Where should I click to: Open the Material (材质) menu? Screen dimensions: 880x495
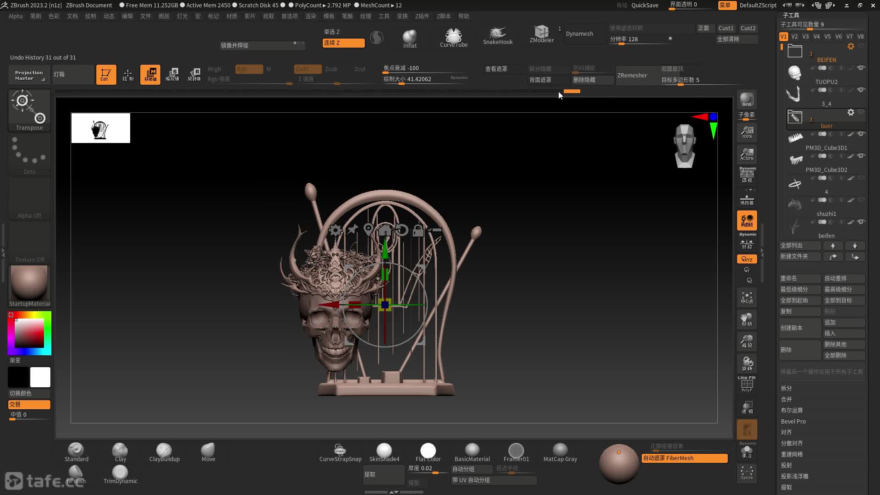pos(232,16)
